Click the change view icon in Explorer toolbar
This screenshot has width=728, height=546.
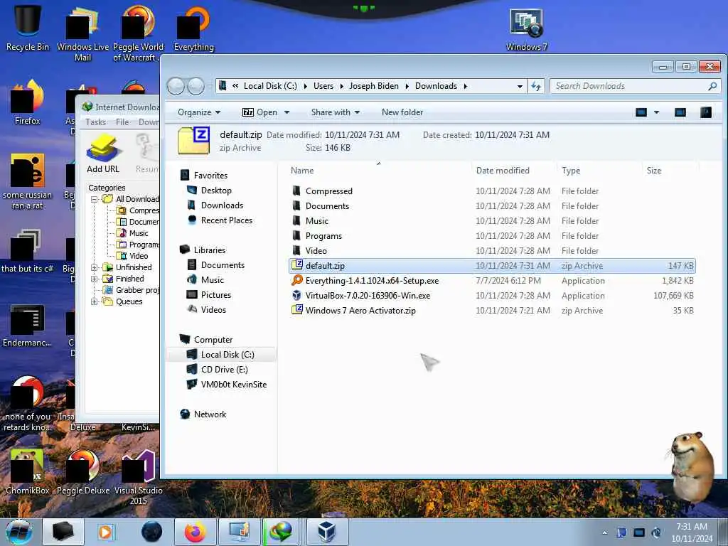point(641,112)
